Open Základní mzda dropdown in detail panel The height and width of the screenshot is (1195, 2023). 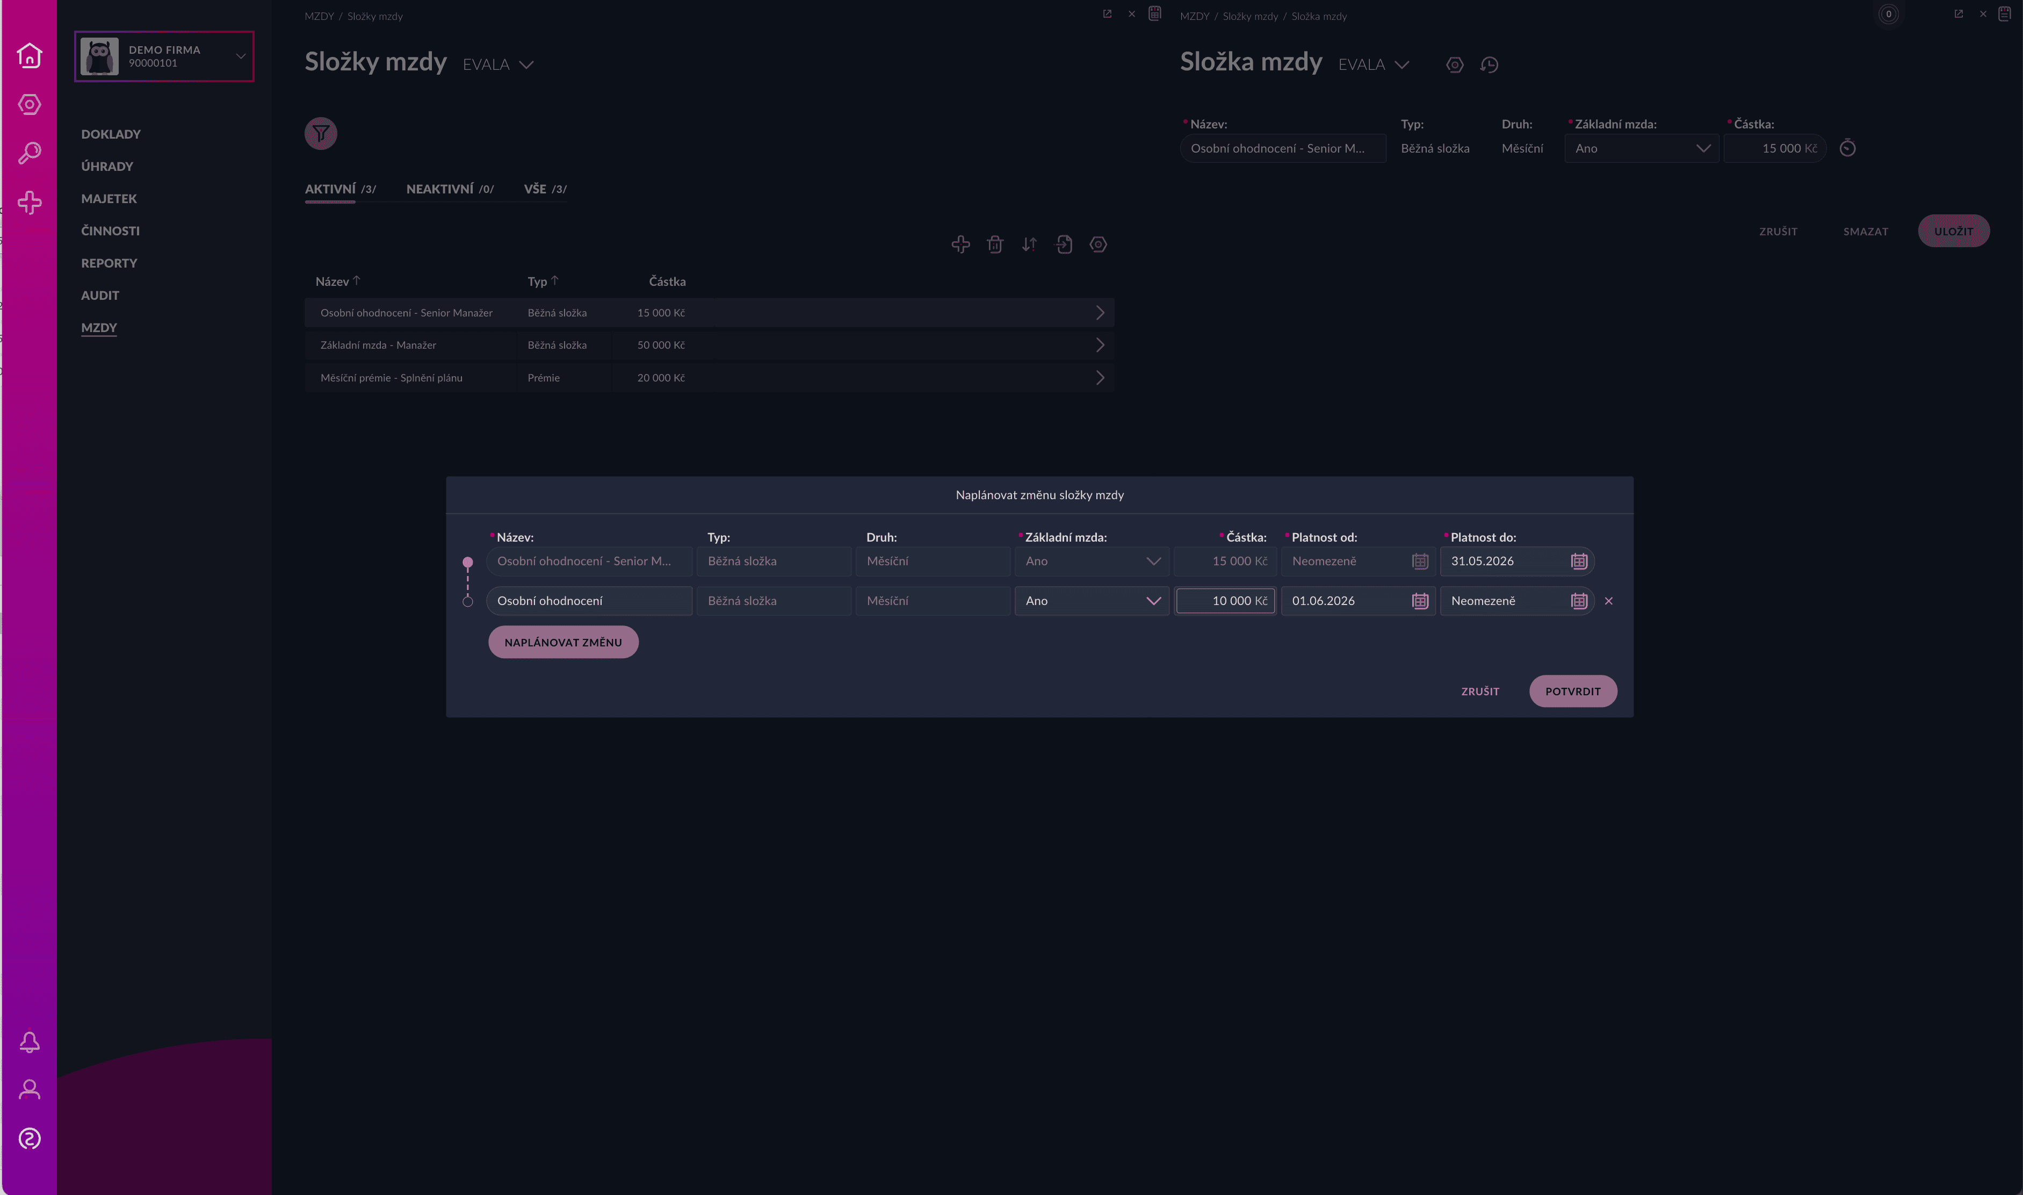click(1642, 148)
